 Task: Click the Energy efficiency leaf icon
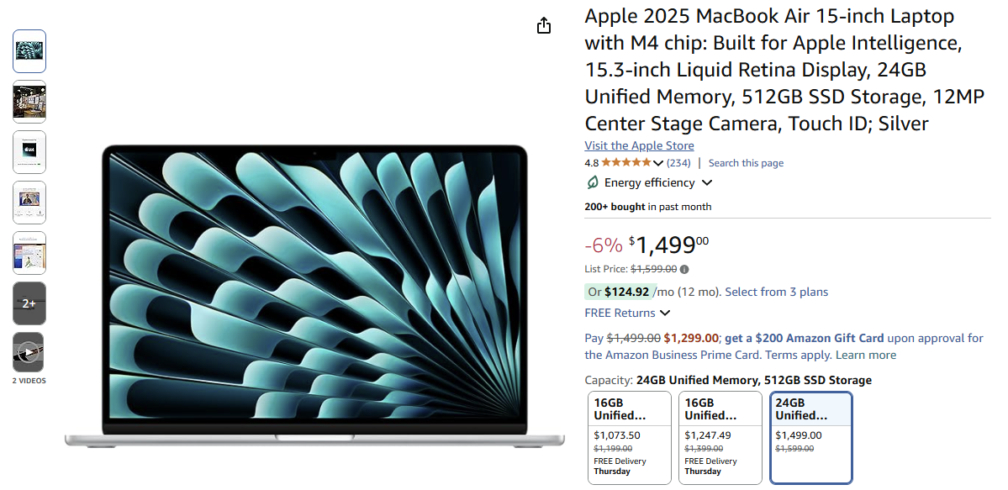(593, 182)
